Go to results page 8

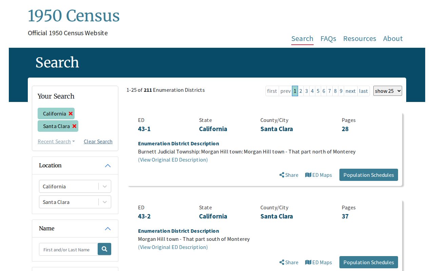[x=335, y=91]
